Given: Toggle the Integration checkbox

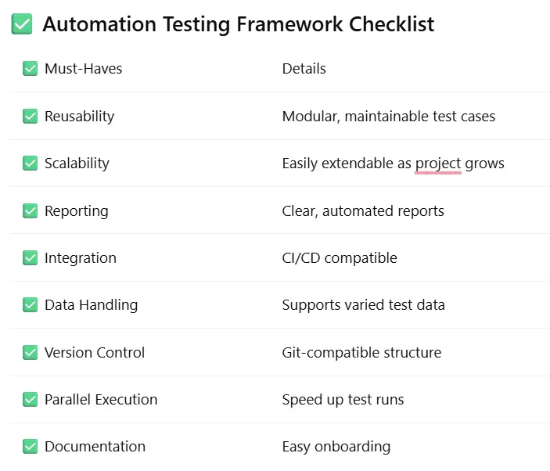Looking at the screenshot, I should pyautogui.click(x=31, y=257).
